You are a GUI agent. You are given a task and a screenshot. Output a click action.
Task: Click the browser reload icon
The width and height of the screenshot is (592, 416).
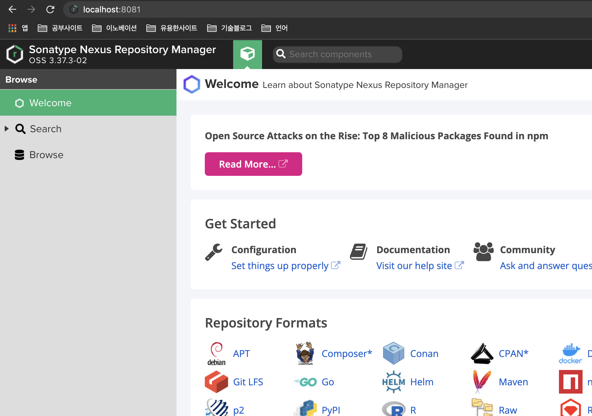click(50, 9)
